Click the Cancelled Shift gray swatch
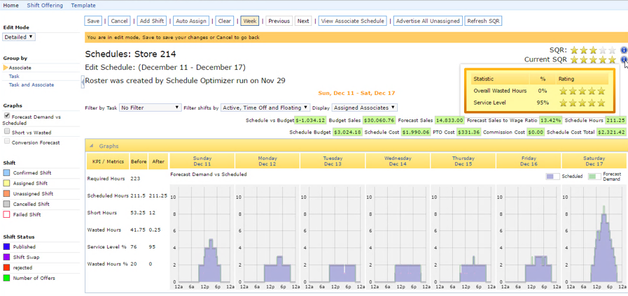This screenshot has width=628, height=296. [x=6, y=204]
